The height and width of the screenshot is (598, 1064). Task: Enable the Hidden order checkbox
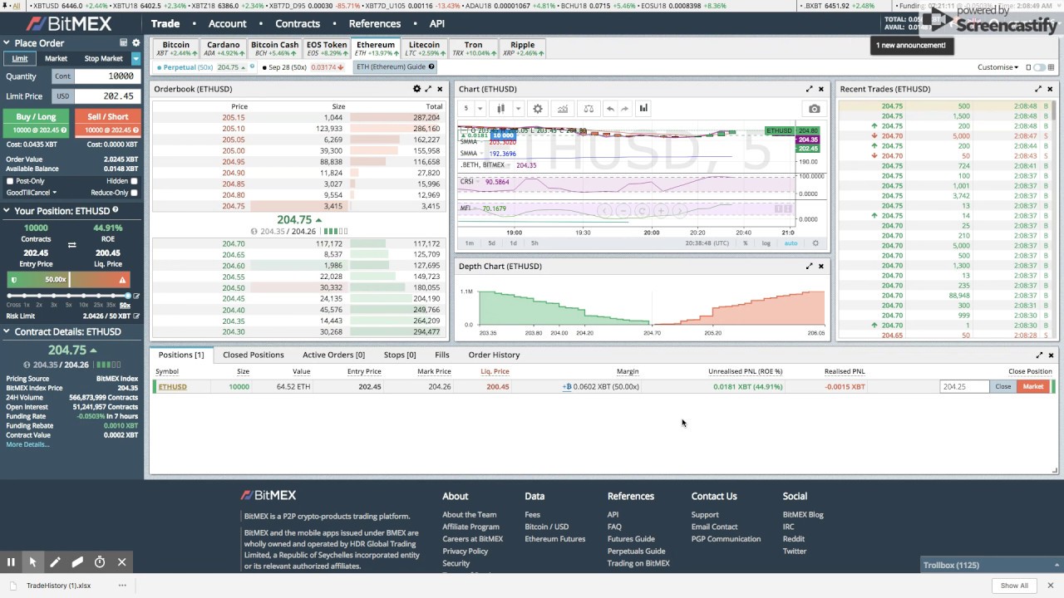tap(134, 181)
